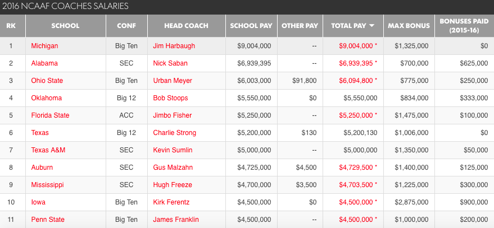Open the Penn State school link
This screenshot has width=494, height=228.
coord(48,220)
